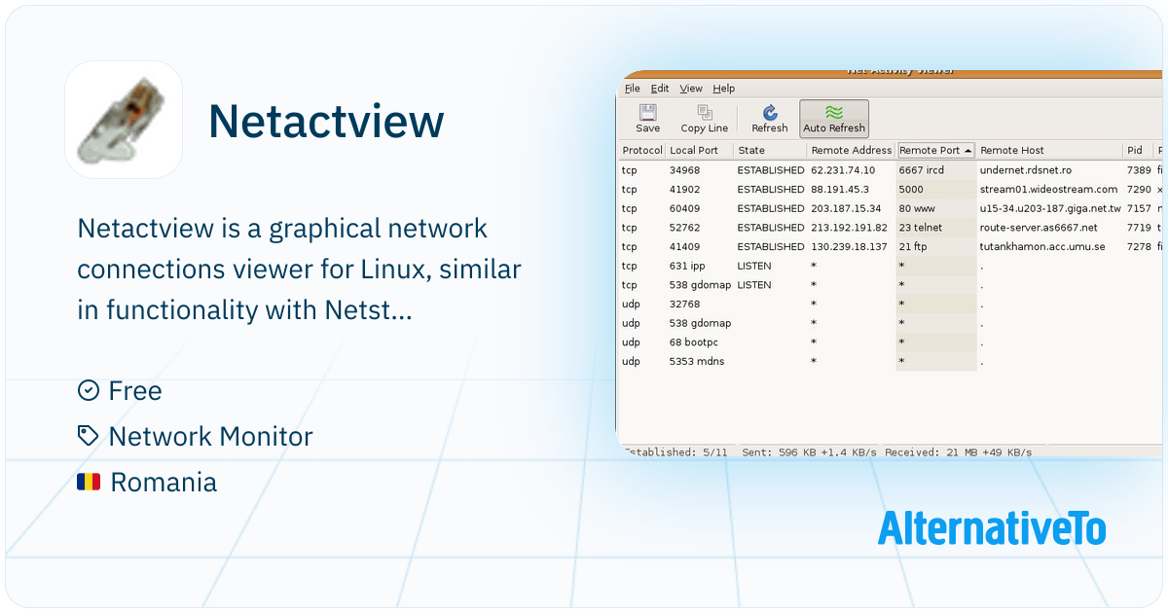Click local port 34968 cell

pos(684,170)
